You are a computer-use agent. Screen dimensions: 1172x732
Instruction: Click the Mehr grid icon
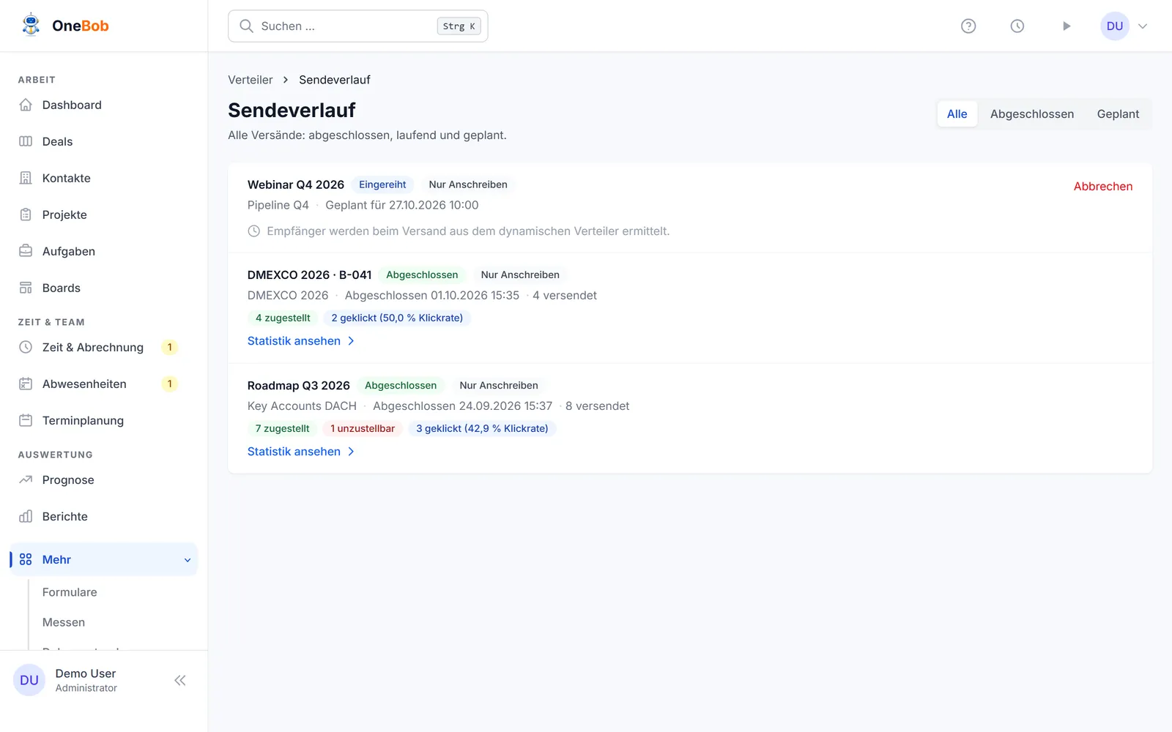(x=26, y=559)
